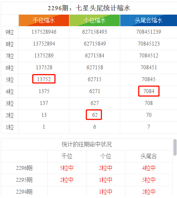Image resolution: width=177 pixels, height=198 pixels.
Task: Click the value 6 in 1粒 row
Action: pyautogui.click(x=94, y=127)
